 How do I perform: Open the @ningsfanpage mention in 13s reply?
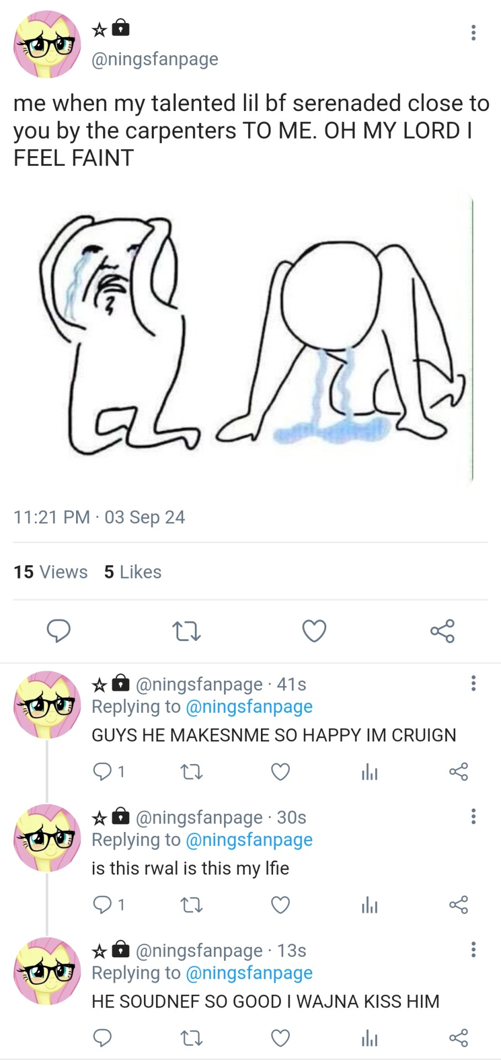coord(249,973)
